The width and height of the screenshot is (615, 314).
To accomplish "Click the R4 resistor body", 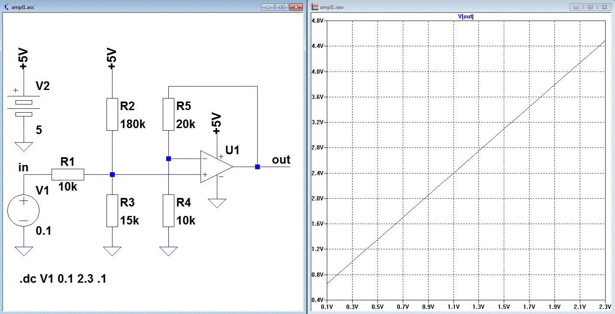I will tap(168, 210).
